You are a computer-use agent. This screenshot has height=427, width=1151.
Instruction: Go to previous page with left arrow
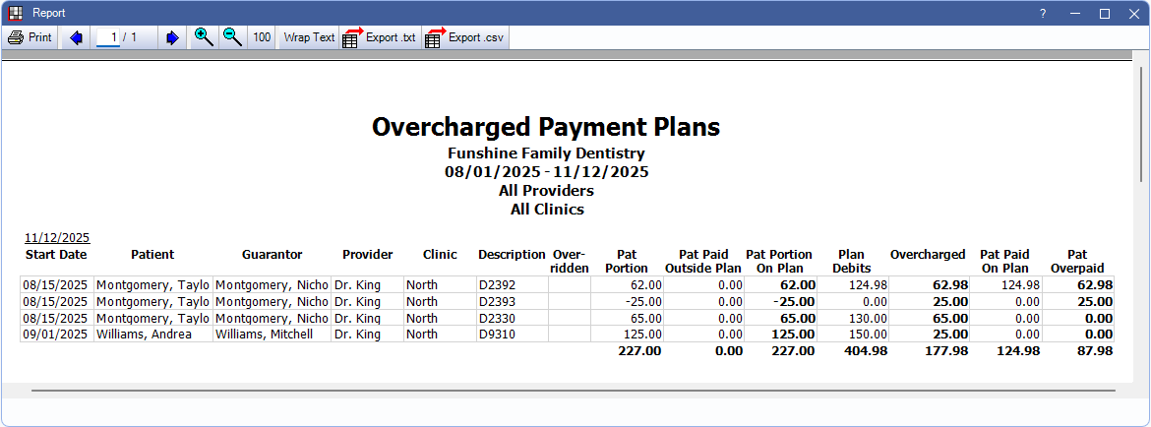tap(76, 37)
